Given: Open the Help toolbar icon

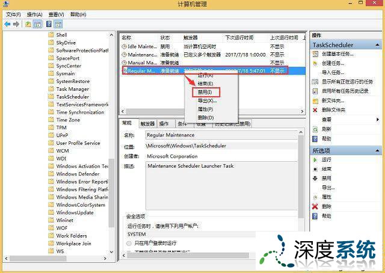Looking at the screenshot, I should click(x=49, y=24).
